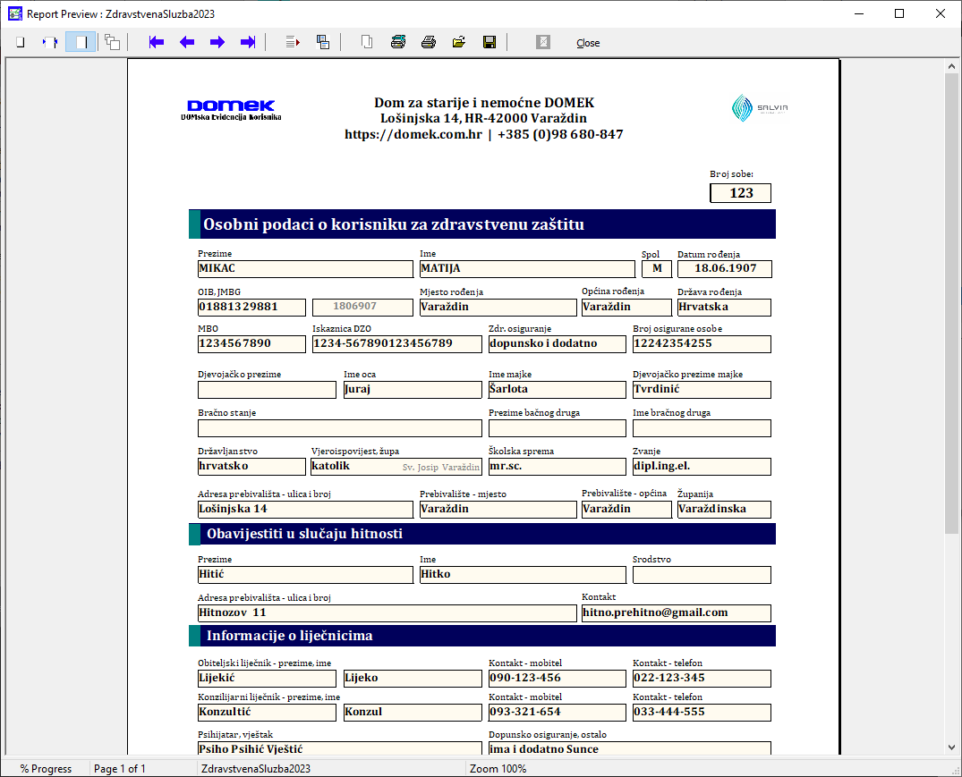This screenshot has width=962, height=777.
Task: Select whole page zoom view
Action: (x=20, y=42)
